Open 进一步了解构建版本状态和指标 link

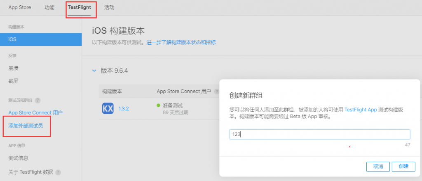pyautogui.click(x=181, y=42)
